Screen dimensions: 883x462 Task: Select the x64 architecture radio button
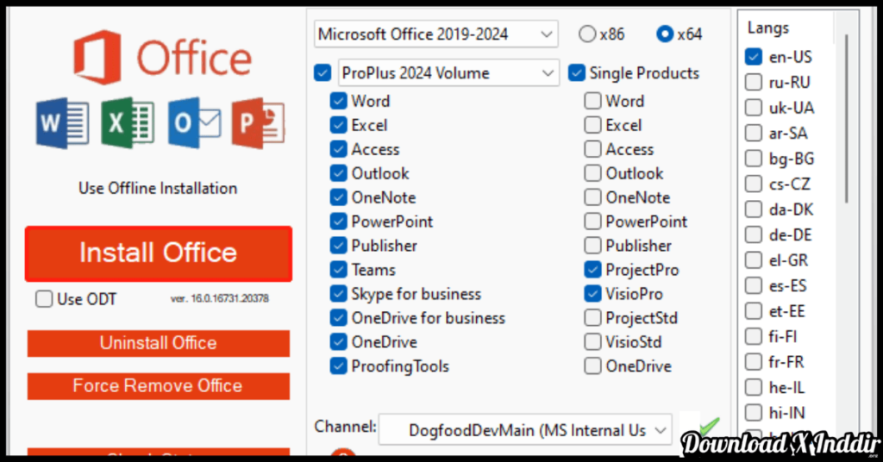[x=665, y=34]
